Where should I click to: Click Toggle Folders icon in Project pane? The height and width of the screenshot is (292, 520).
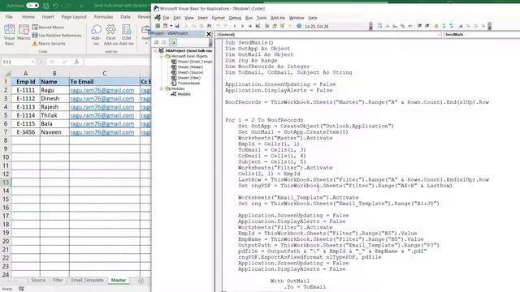(172, 42)
